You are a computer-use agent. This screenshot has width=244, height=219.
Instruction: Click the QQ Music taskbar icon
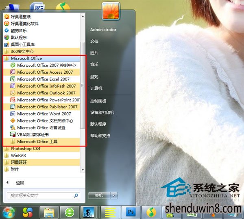pyautogui.click(x=151, y=212)
